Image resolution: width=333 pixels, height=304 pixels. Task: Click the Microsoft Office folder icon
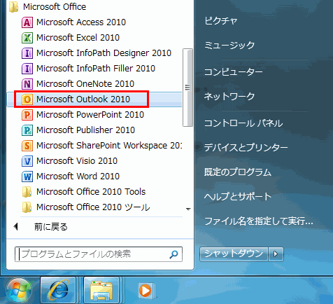point(13,7)
